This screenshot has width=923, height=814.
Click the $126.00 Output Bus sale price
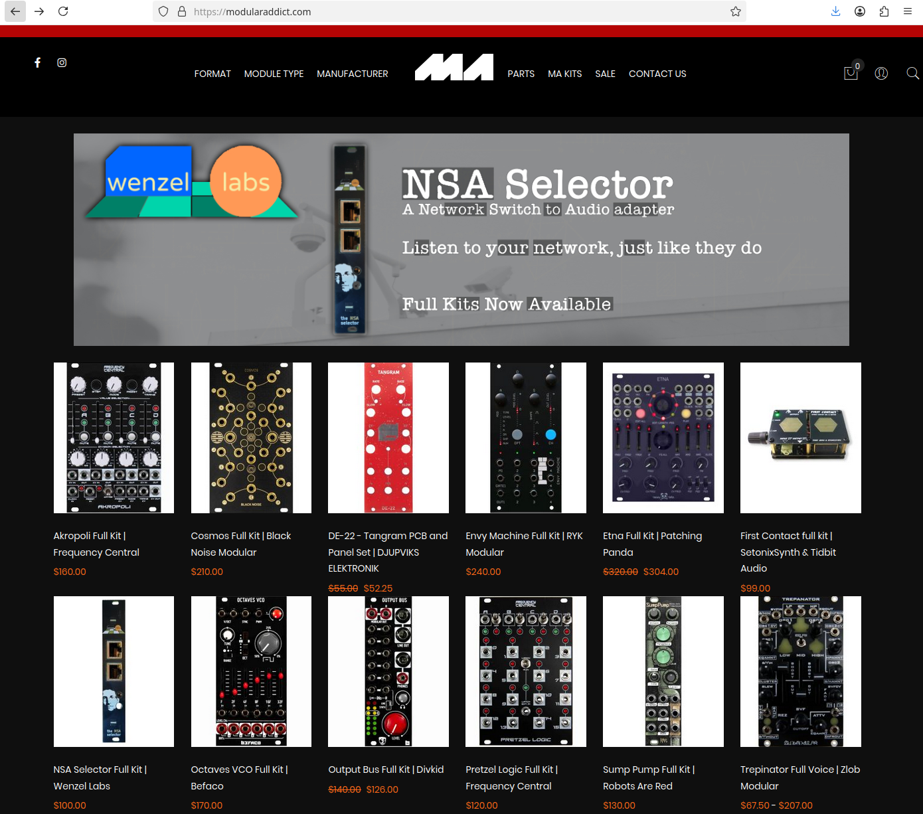click(x=382, y=789)
